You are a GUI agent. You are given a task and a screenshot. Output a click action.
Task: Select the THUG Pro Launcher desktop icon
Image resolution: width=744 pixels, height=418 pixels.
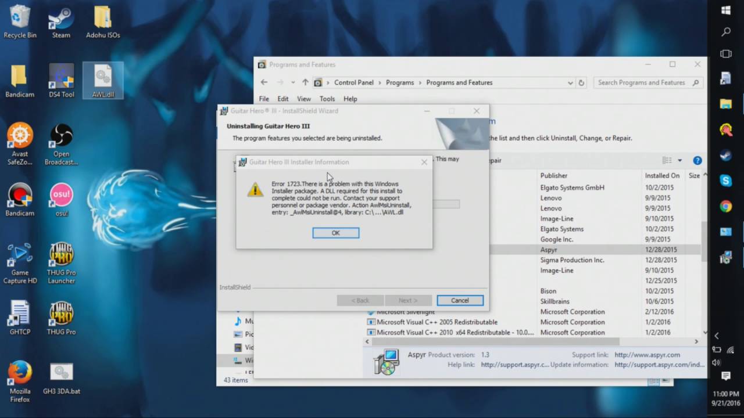(61, 263)
